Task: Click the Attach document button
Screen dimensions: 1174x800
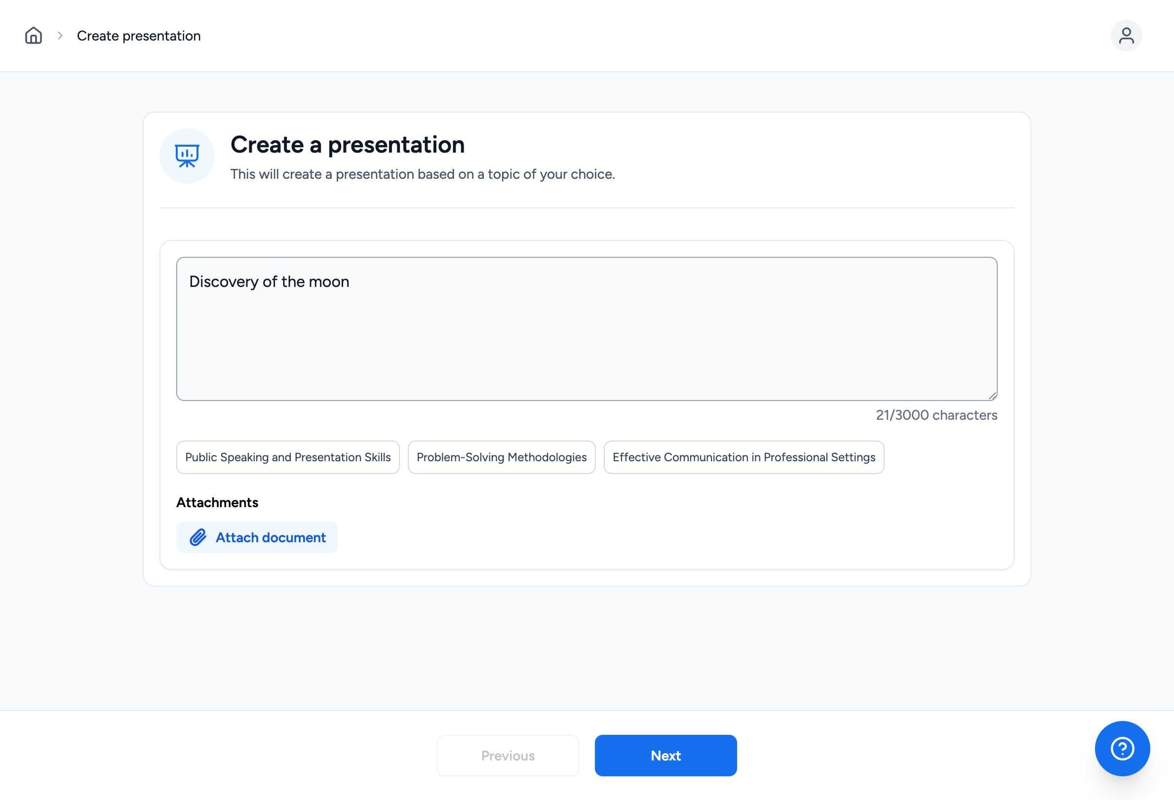Action: coord(257,537)
